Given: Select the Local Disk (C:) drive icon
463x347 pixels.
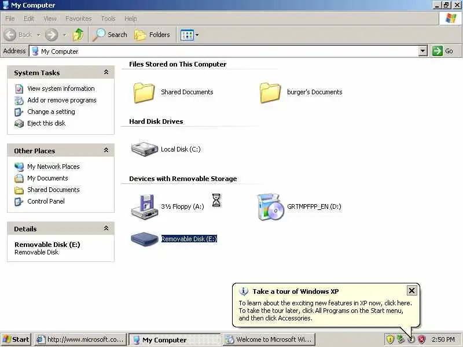Looking at the screenshot, I should coord(144,149).
